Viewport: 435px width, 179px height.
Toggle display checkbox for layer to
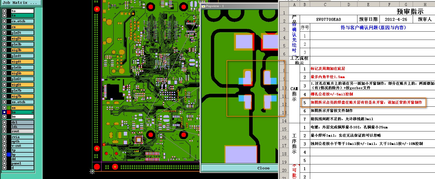coord(4,11)
